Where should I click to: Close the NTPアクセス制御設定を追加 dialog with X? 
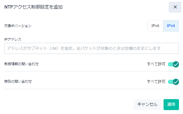coord(175,7)
